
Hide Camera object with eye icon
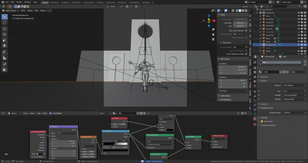pos(299,29)
